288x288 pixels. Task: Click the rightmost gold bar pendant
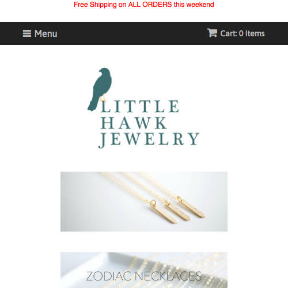[191, 207]
